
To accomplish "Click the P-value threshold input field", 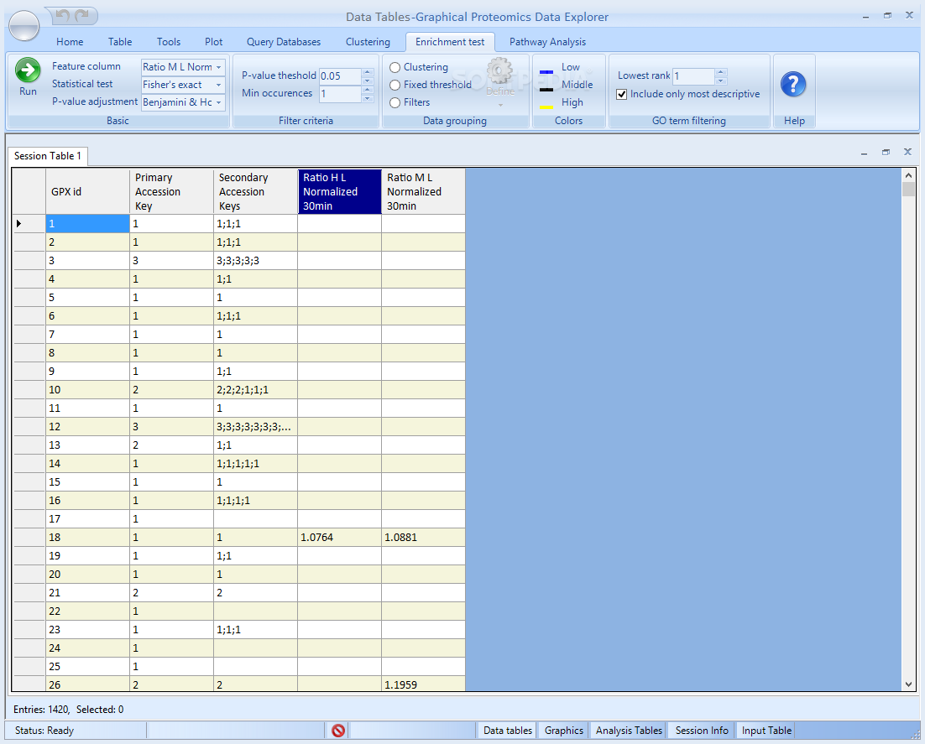I will pyautogui.click(x=341, y=76).
